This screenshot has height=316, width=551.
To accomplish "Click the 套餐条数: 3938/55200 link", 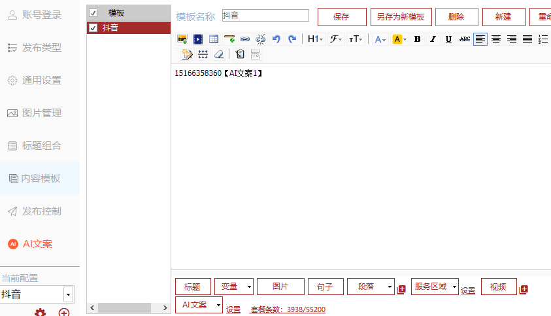I will click(x=288, y=309).
